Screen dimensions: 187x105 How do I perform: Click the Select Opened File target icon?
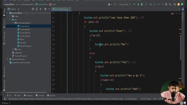(33, 9)
